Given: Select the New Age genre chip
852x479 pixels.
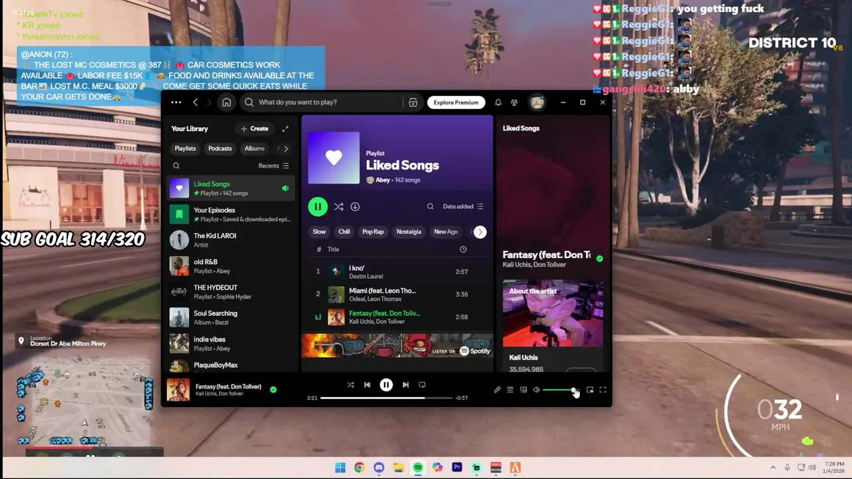Looking at the screenshot, I should tap(446, 232).
